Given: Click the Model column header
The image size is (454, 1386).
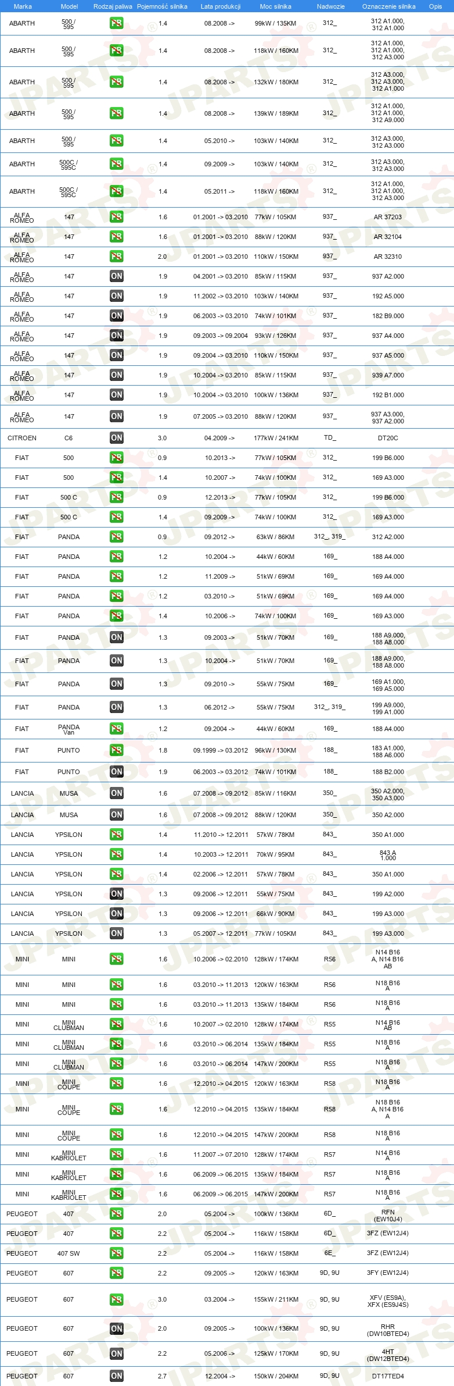Looking at the screenshot, I should 70,6.
